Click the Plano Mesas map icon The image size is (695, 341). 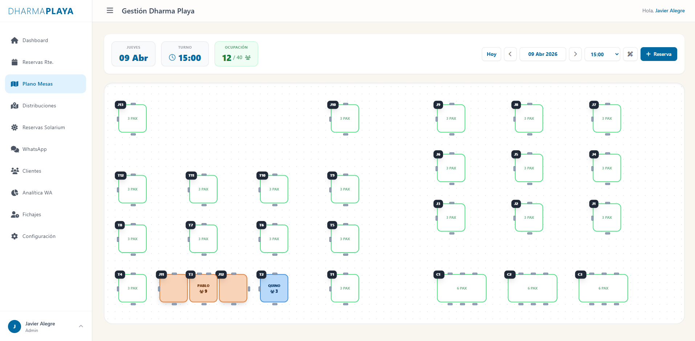(x=15, y=84)
